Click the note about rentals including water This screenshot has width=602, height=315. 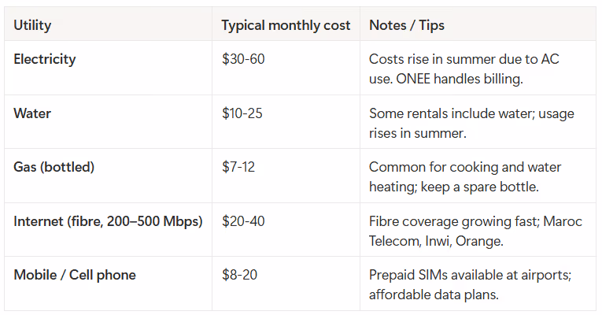(x=471, y=124)
